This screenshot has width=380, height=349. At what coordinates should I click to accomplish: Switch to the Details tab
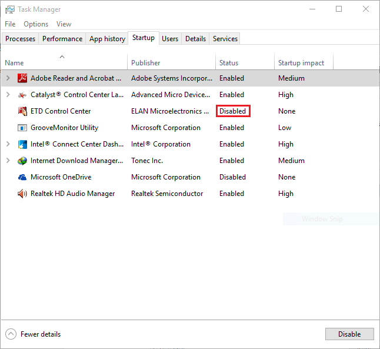195,39
